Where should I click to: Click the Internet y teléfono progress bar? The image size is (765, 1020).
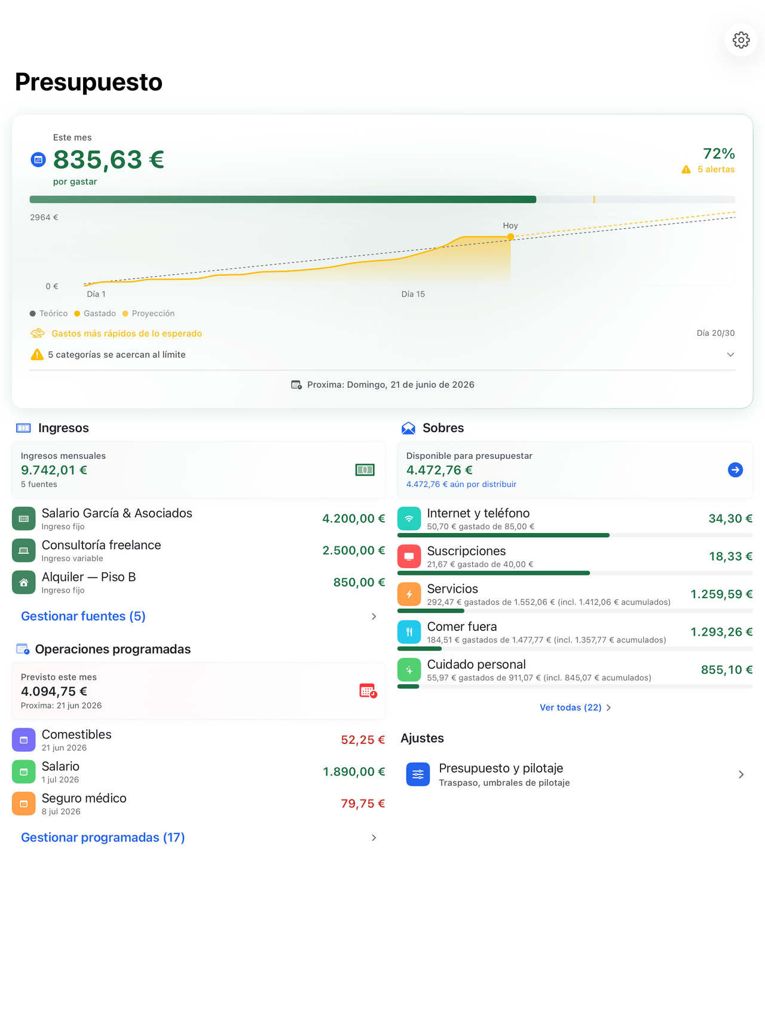coord(575,535)
